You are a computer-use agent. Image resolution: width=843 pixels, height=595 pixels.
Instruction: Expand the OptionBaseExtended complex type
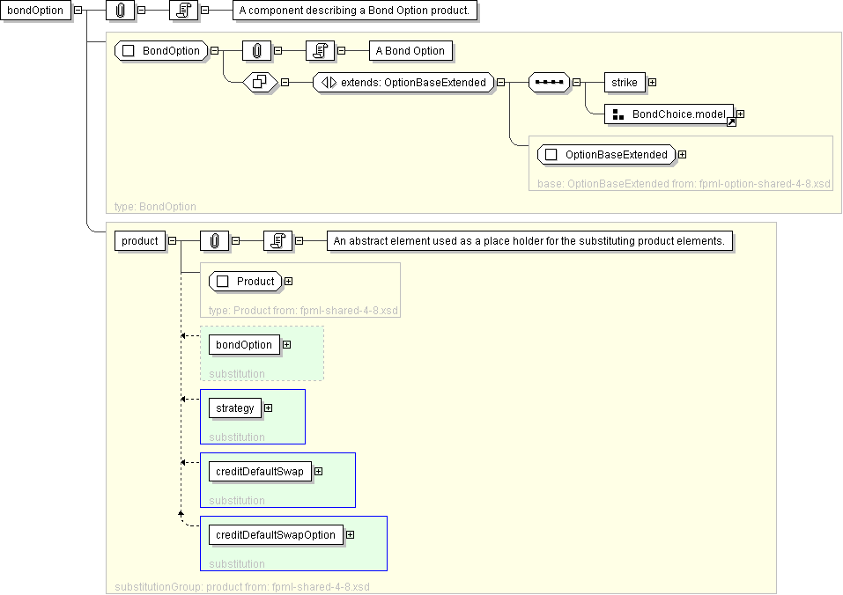tap(682, 155)
